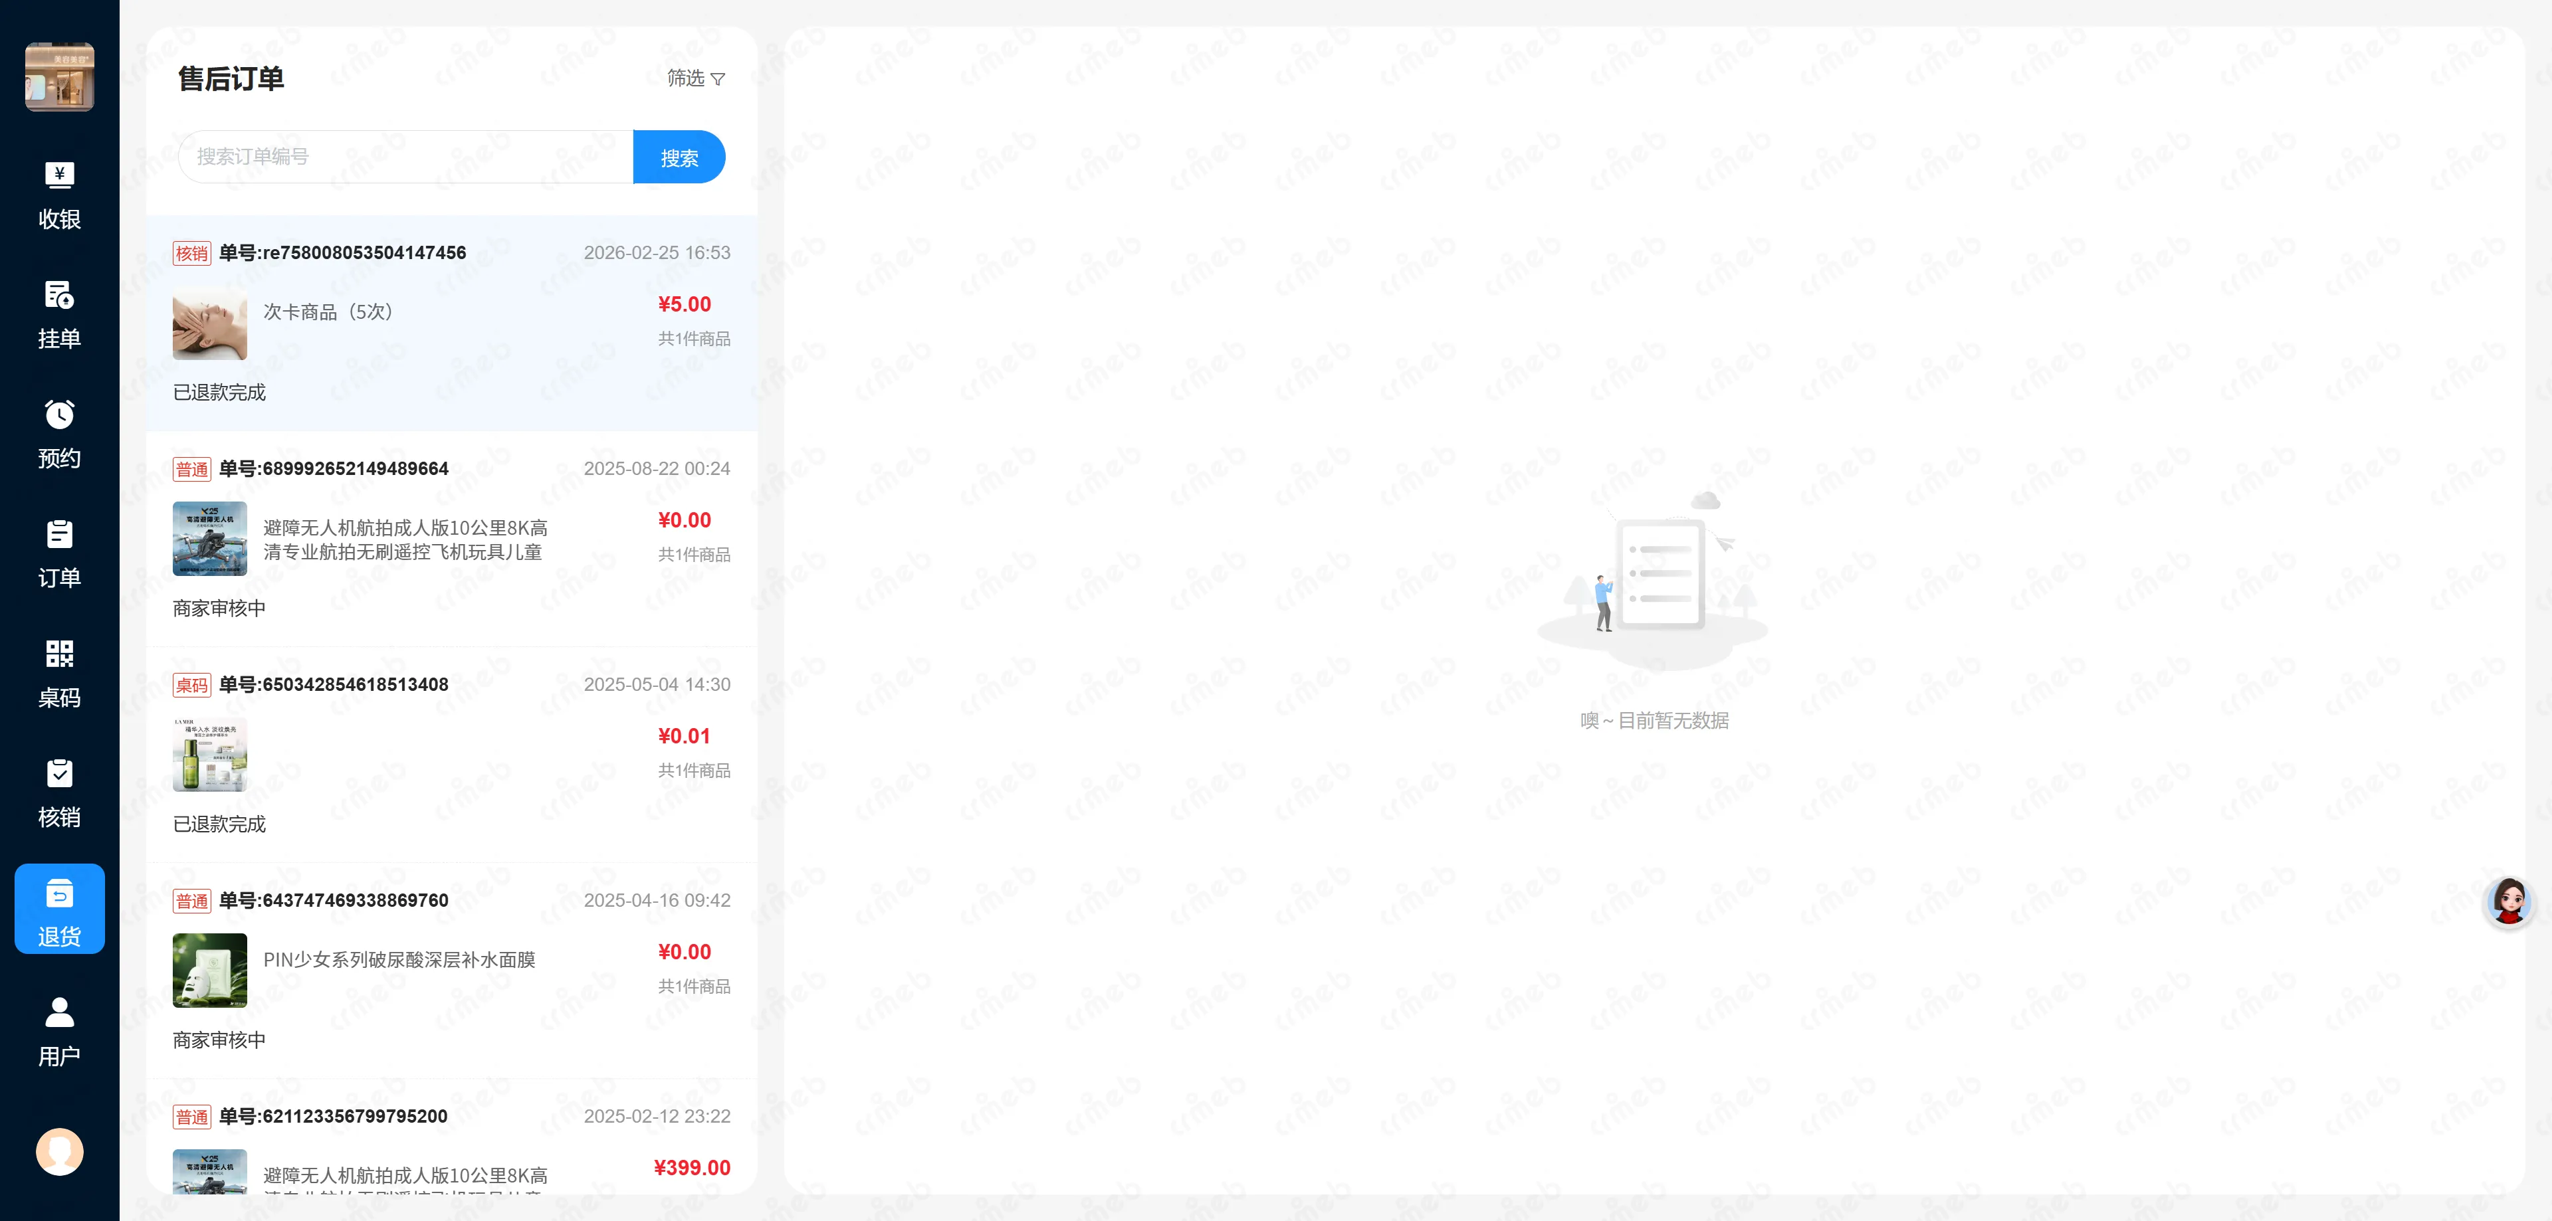The width and height of the screenshot is (2552, 1221).
Task: Click 商家审核中 status on the face mask order
Action: tap(219, 1041)
